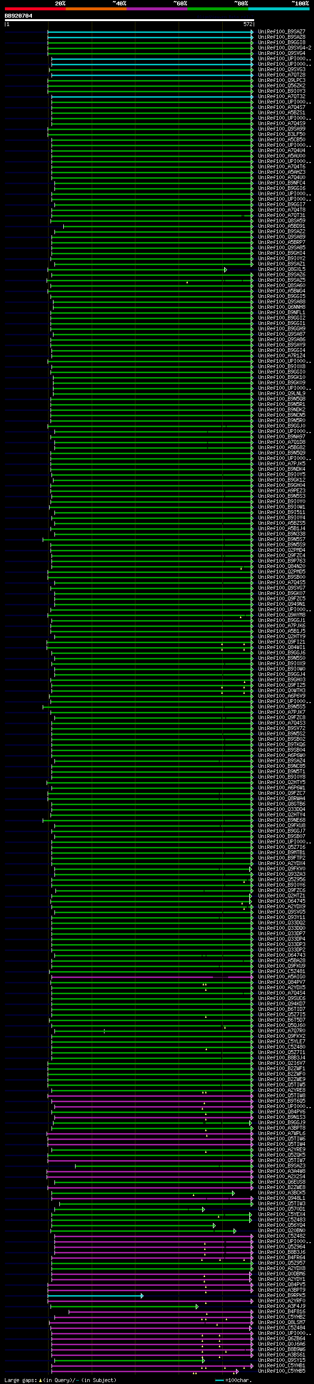Click hit label UniRef100_Q56ZK2
The height and width of the screenshot is (1384, 314).
pyautogui.click(x=282, y=85)
